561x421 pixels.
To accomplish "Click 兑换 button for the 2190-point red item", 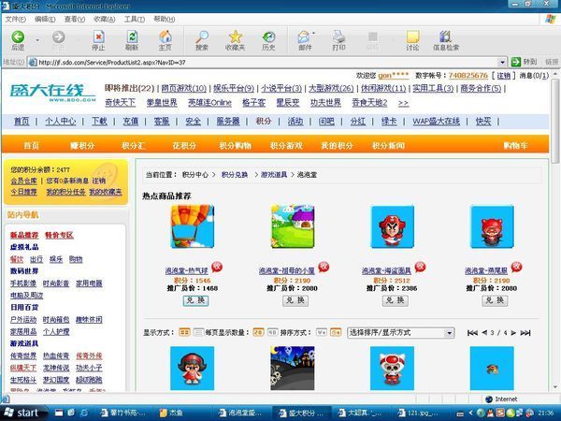I will click(495, 300).
